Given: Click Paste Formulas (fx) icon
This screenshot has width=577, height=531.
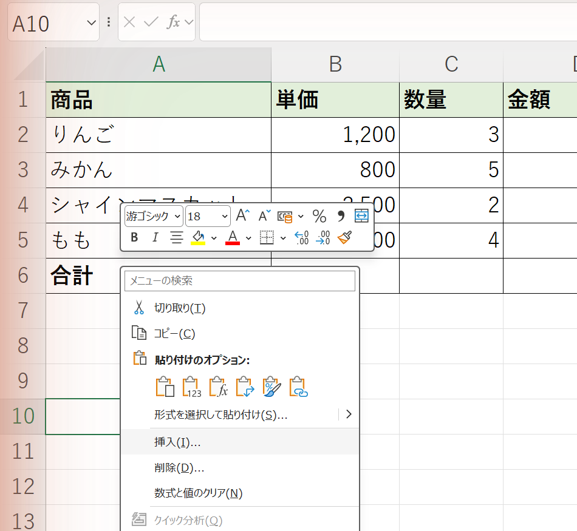Looking at the screenshot, I should (219, 387).
